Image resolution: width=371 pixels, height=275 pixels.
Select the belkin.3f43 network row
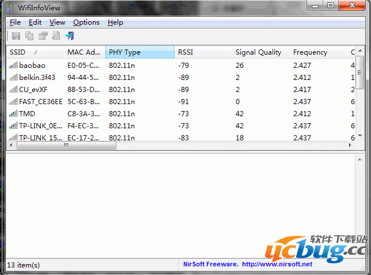[x=181, y=77]
